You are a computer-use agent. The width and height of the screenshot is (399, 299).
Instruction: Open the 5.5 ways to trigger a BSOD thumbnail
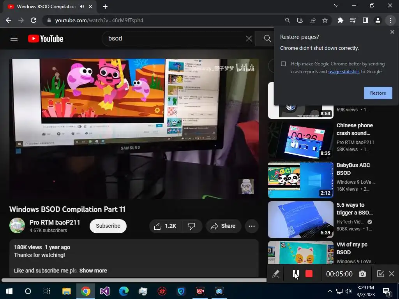pos(300,220)
